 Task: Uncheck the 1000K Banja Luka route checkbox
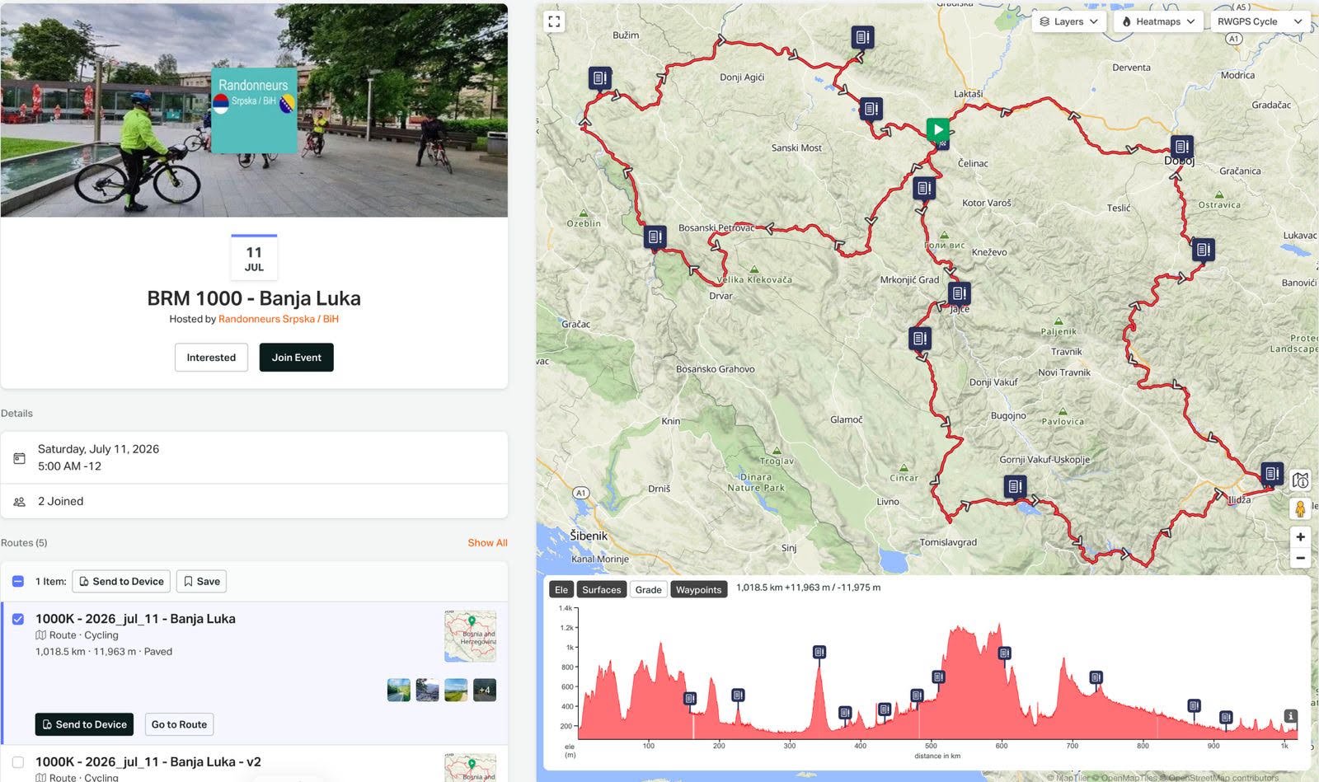point(18,619)
